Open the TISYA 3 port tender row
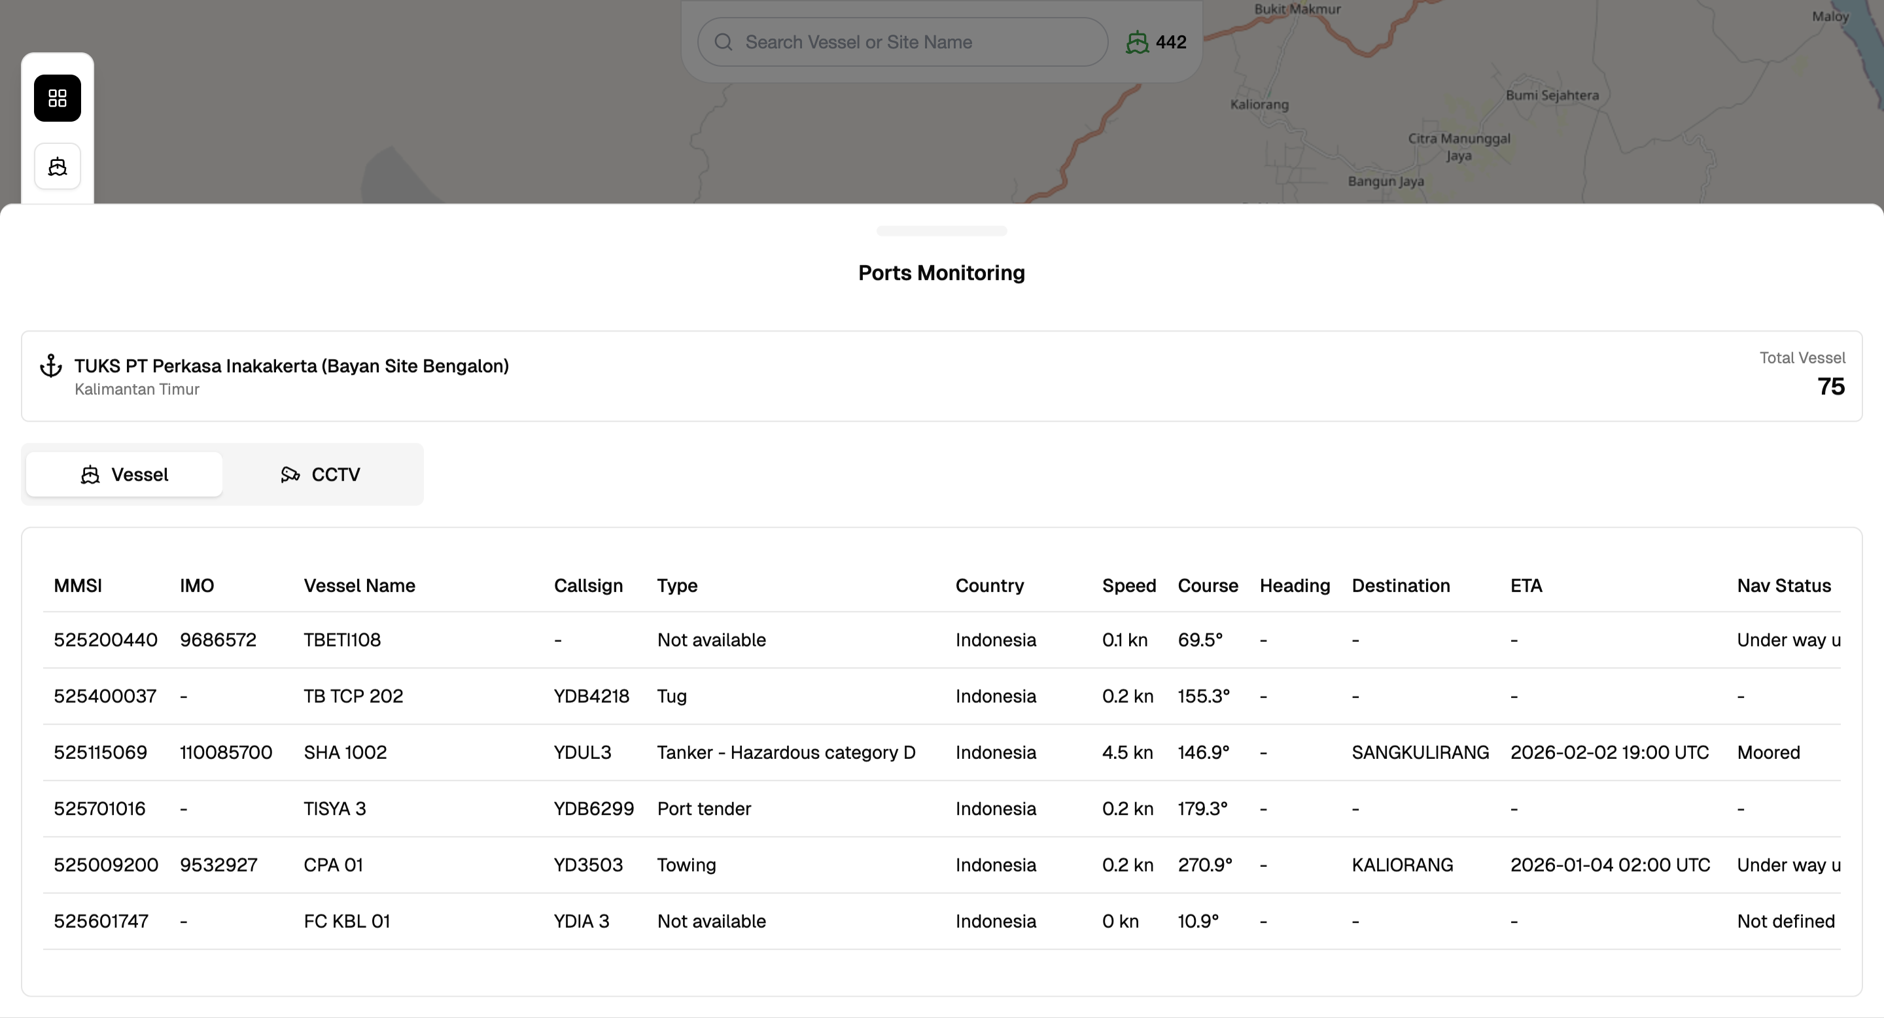 tap(335, 809)
